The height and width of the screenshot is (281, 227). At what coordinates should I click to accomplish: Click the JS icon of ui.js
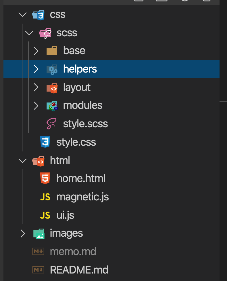[45, 215]
